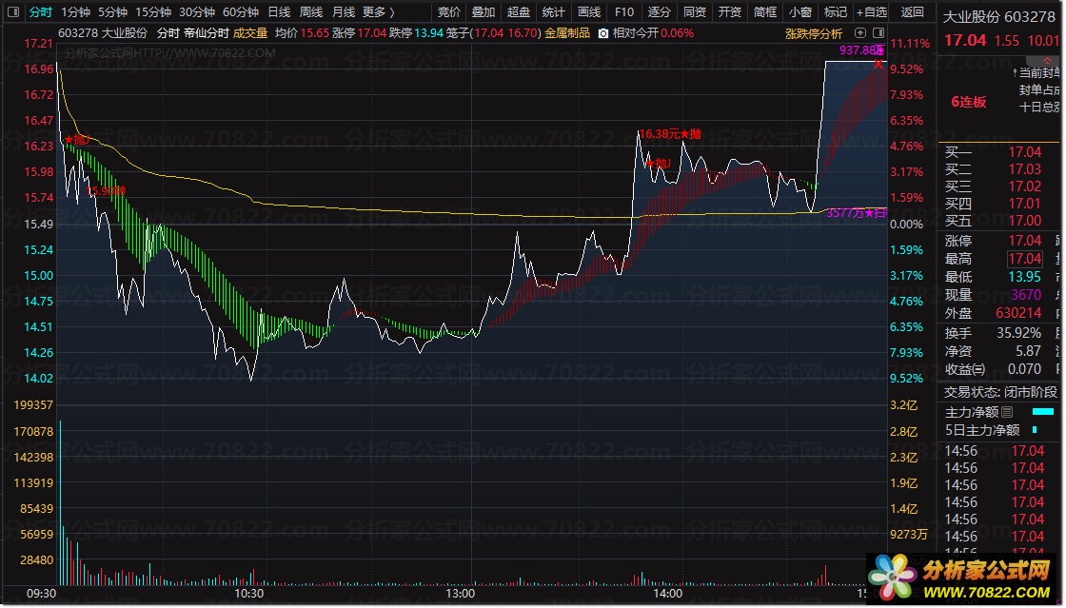This screenshot has width=1066, height=608.
Task: Click the 买三 17.02 quote row
Action: click(x=994, y=186)
